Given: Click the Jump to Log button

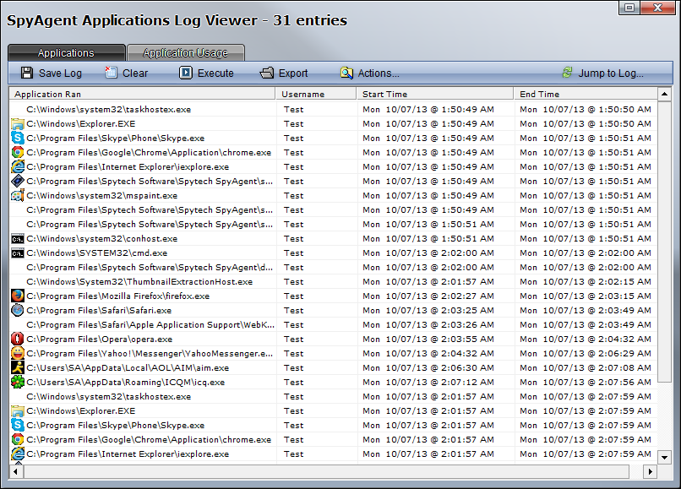Looking at the screenshot, I should (602, 73).
